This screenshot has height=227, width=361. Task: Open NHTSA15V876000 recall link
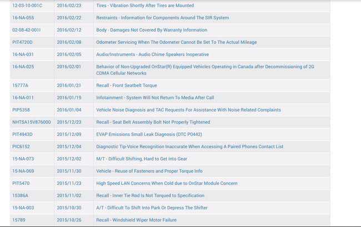point(32,122)
